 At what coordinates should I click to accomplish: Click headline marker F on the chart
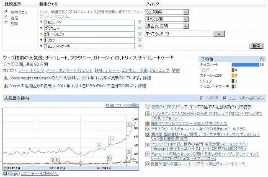(x=57, y=159)
